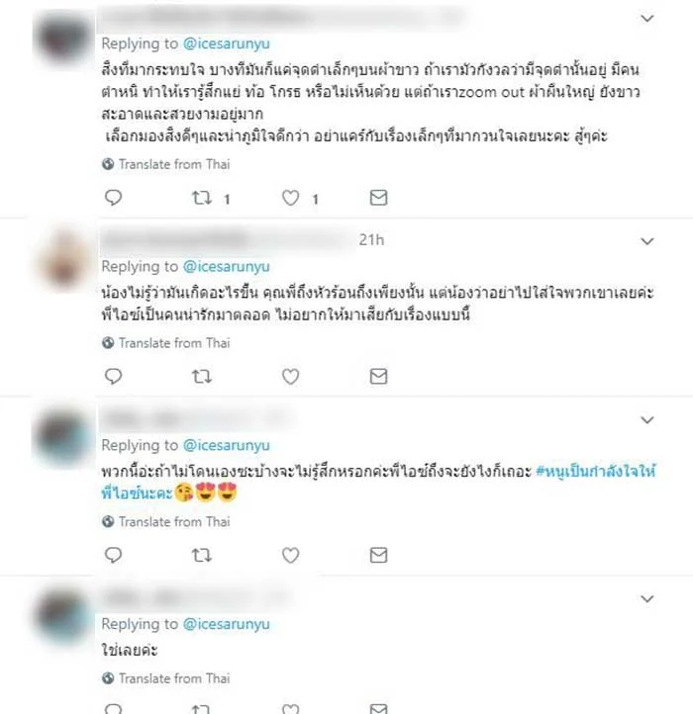Viewport: 693px width, 714px height.
Task: Reply to the 21h tweet
Action: point(113,377)
